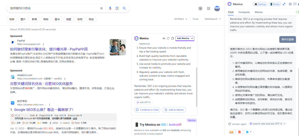Viewport: 299px width, 136px height.
Task: Switch to the Memo tab
Action: (x=259, y=12)
